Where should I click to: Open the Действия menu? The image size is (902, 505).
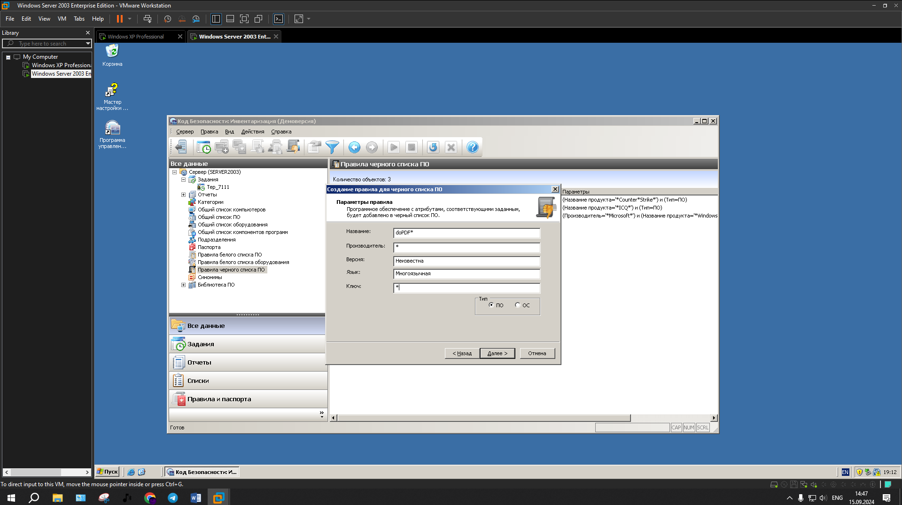click(253, 132)
